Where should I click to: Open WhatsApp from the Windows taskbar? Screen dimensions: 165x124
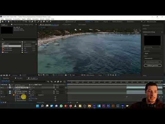(x=61, y=106)
